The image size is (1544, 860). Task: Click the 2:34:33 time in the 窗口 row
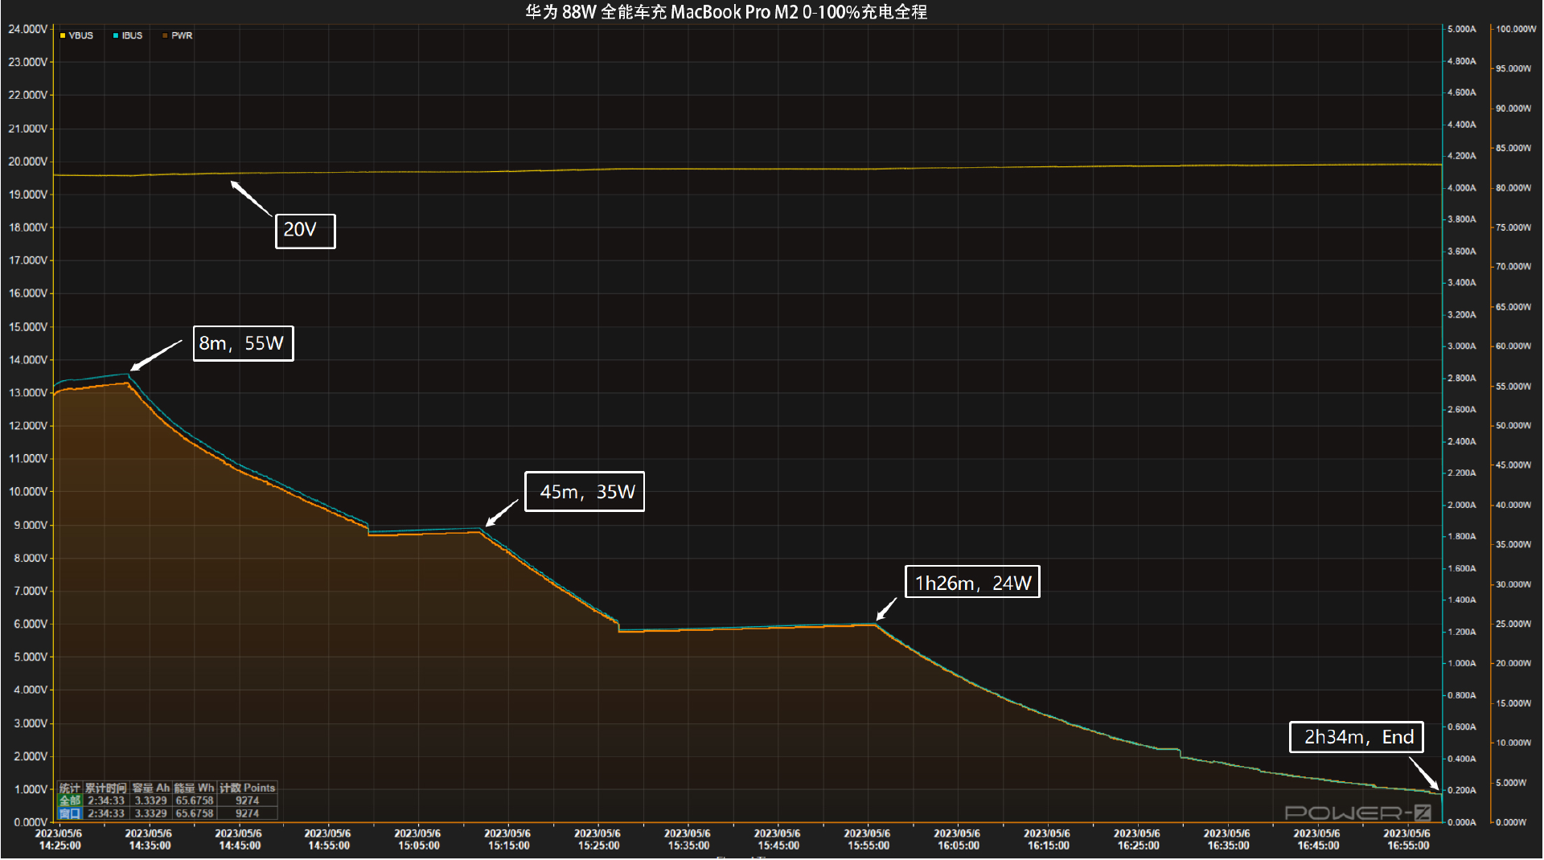106,813
